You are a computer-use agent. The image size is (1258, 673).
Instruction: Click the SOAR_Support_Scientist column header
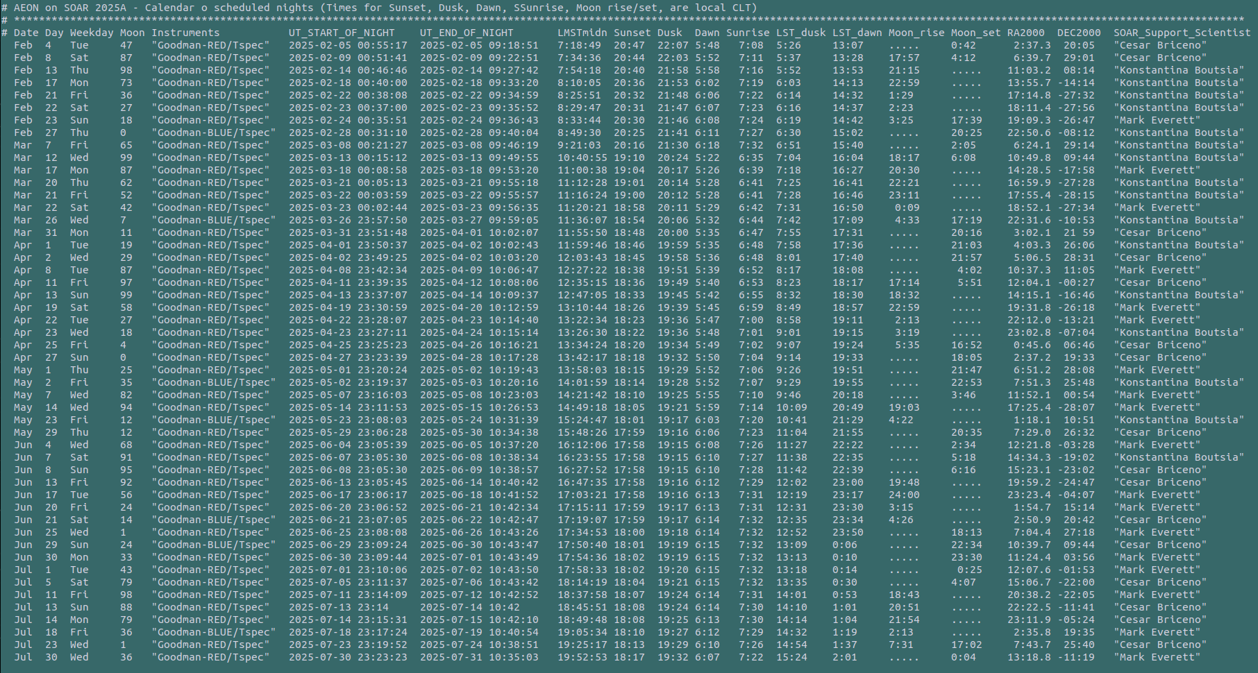click(1182, 33)
